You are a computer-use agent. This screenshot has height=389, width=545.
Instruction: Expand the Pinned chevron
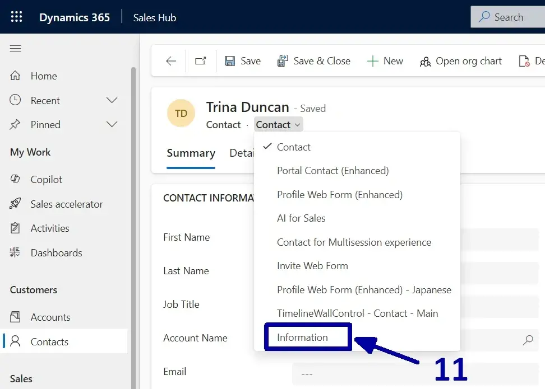(112, 124)
